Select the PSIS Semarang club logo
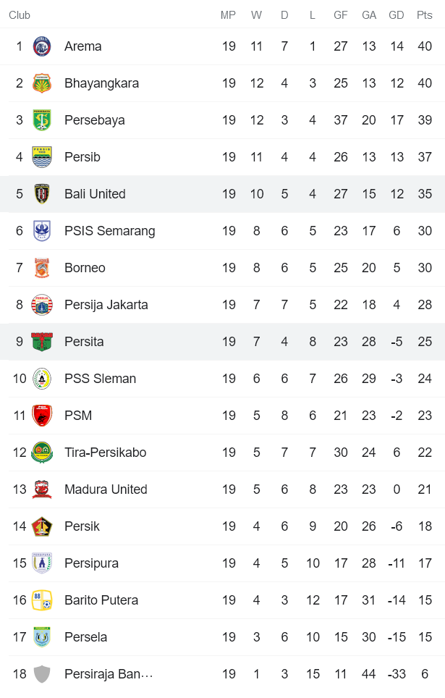Viewport: 445px width, 698px height. pyautogui.click(x=43, y=230)
